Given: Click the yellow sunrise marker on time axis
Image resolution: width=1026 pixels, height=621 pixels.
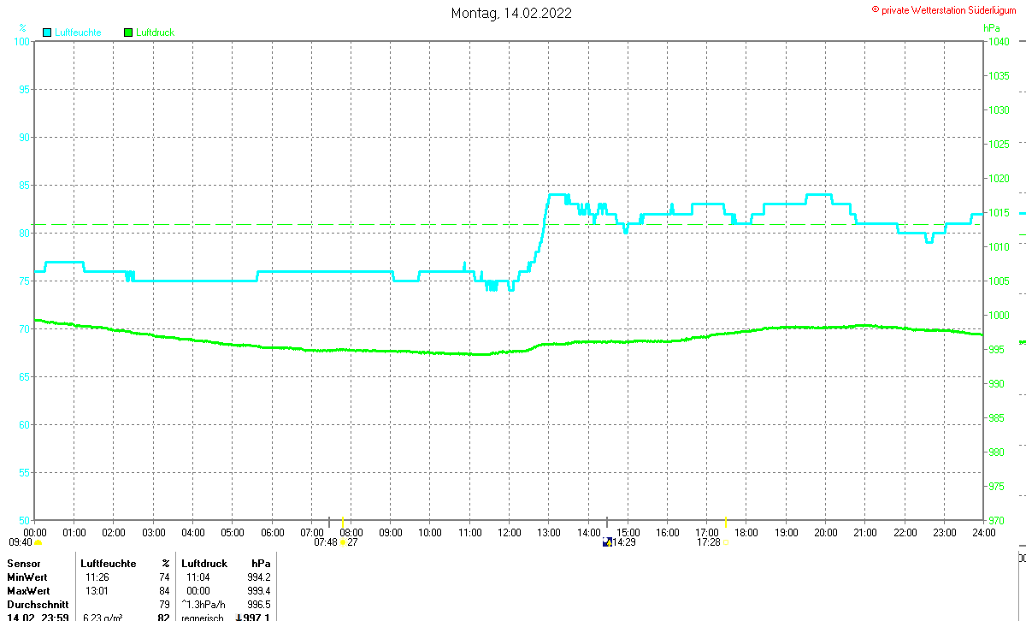Looking at the screenshot, I should (343, 521).
